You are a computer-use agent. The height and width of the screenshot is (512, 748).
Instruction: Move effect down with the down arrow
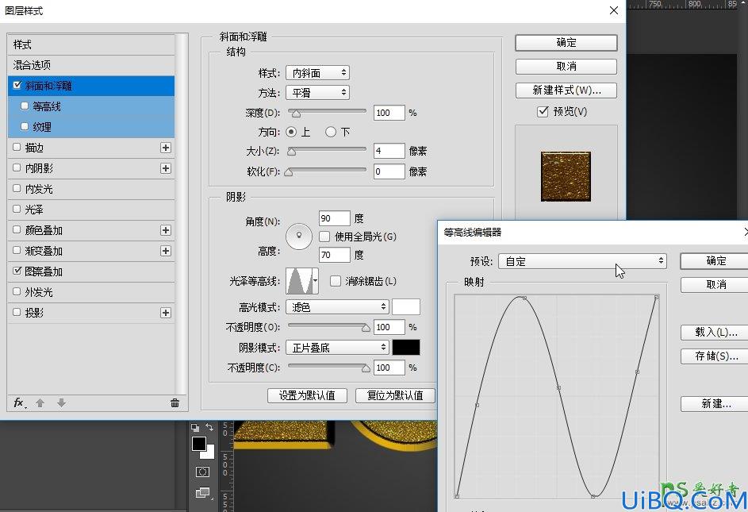[62, 403]
